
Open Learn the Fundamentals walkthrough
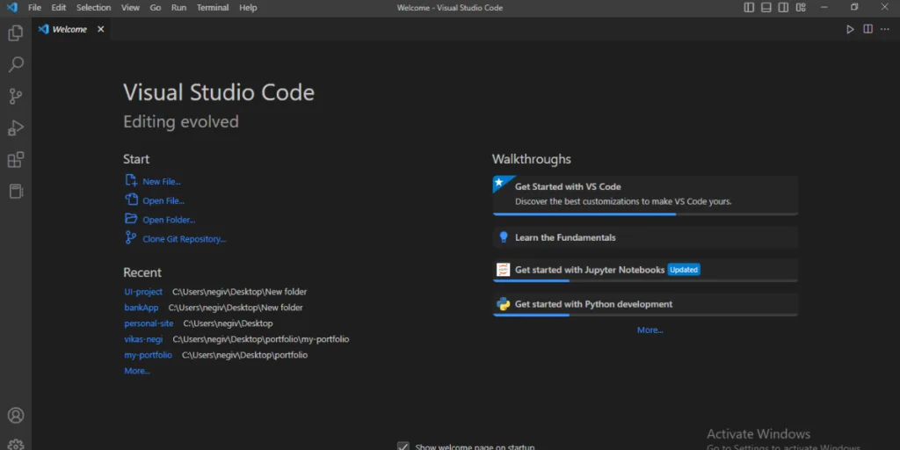(645, 237)
